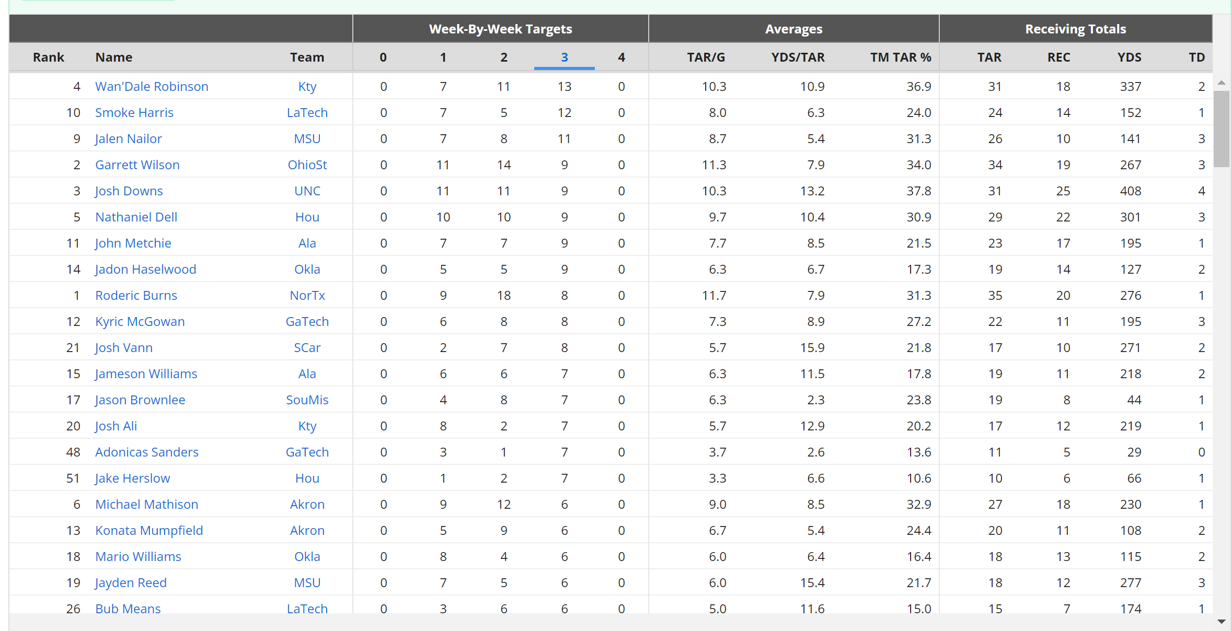Click GaTech team link for Adonicas Sanders
The height and width of the screenshot is (631, 1231).
[307, 452]
